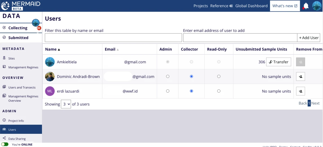Click Amkieltiela's Collector radio button
Viewport: 323px width, 147px height.
pyautogui.click(x=191, y=62)
